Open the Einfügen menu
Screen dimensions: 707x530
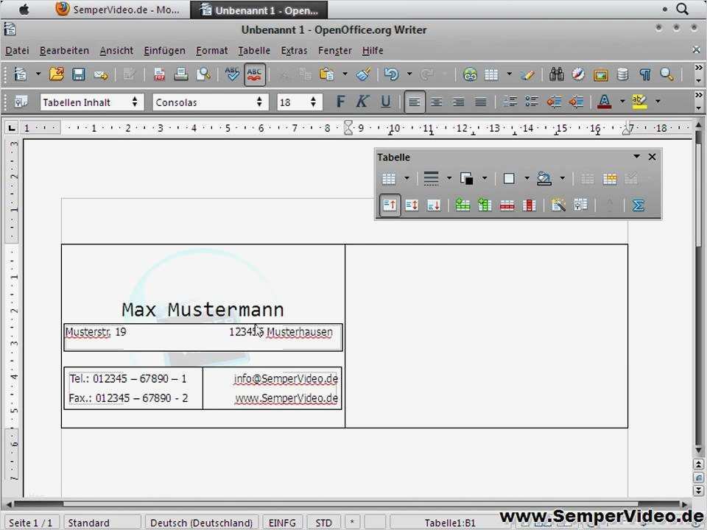pyautogui.click(x=164, y=51)
